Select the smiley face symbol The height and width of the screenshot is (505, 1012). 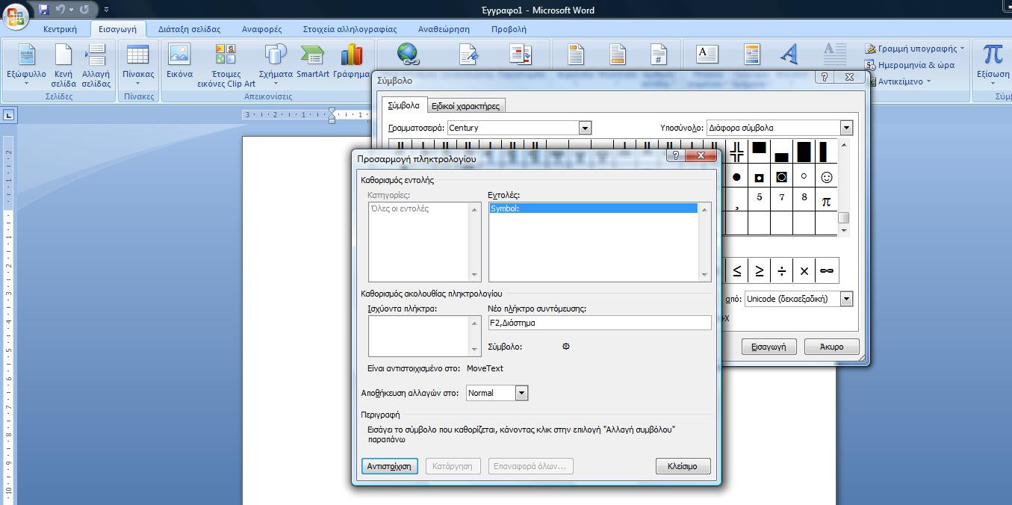826,177
